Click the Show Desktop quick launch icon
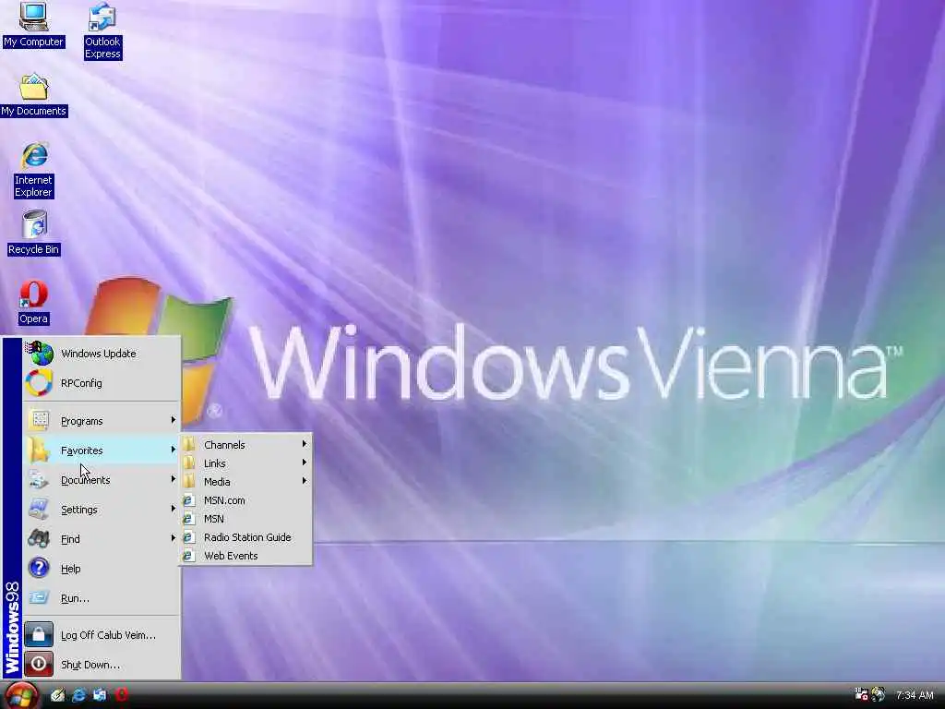This screenshot has width=945, height=709. coord(57,695)
